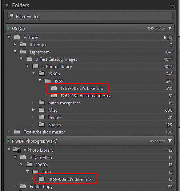This screenshot has height=191, width=180.
Task: Expand the Misc folder
Action: click(x=33, y=110)
